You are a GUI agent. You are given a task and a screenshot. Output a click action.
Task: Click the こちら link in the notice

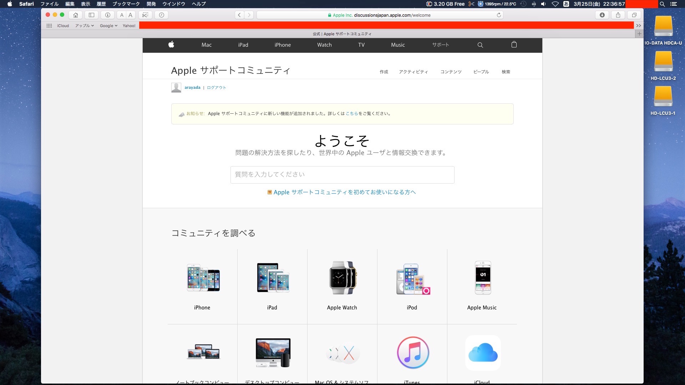351,114
